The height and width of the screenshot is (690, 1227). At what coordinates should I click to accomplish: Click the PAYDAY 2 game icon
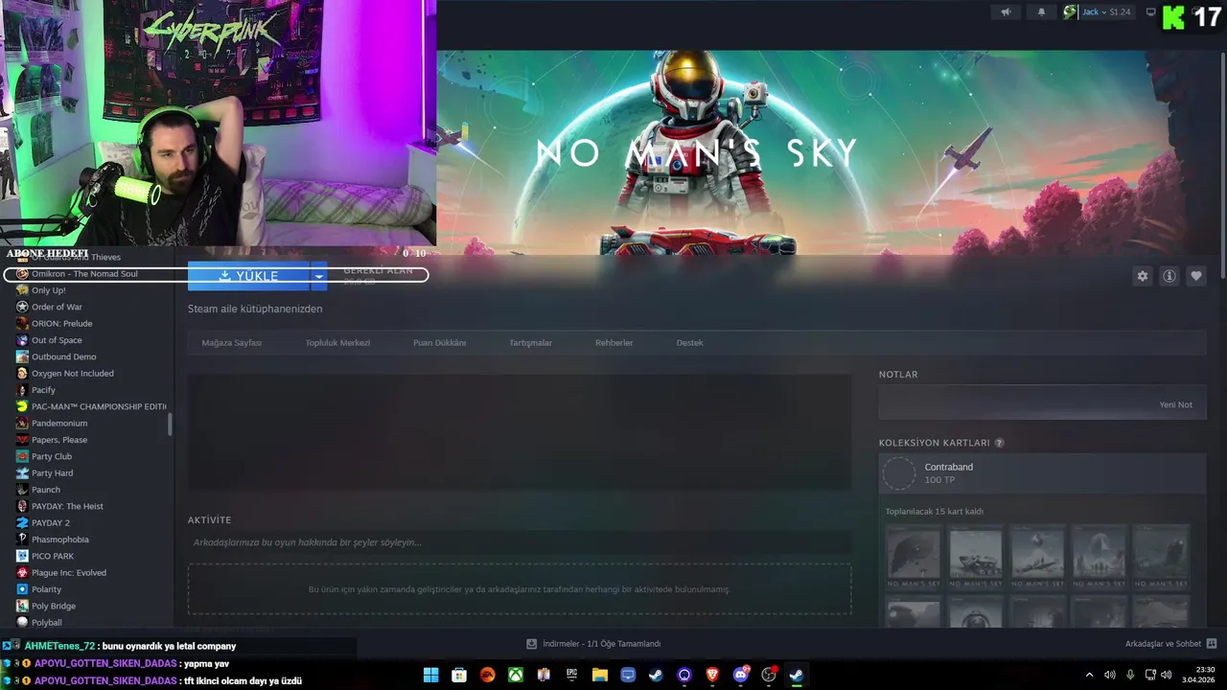(22, 523)
